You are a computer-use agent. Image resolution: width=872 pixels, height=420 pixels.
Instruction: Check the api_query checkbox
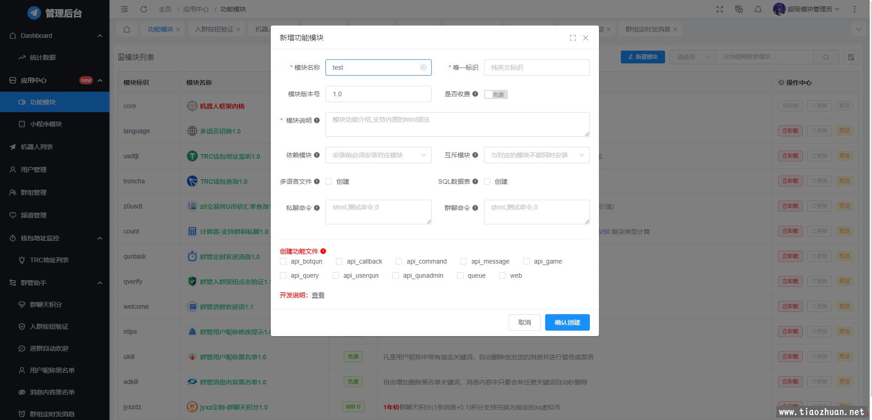pos(283,275)
